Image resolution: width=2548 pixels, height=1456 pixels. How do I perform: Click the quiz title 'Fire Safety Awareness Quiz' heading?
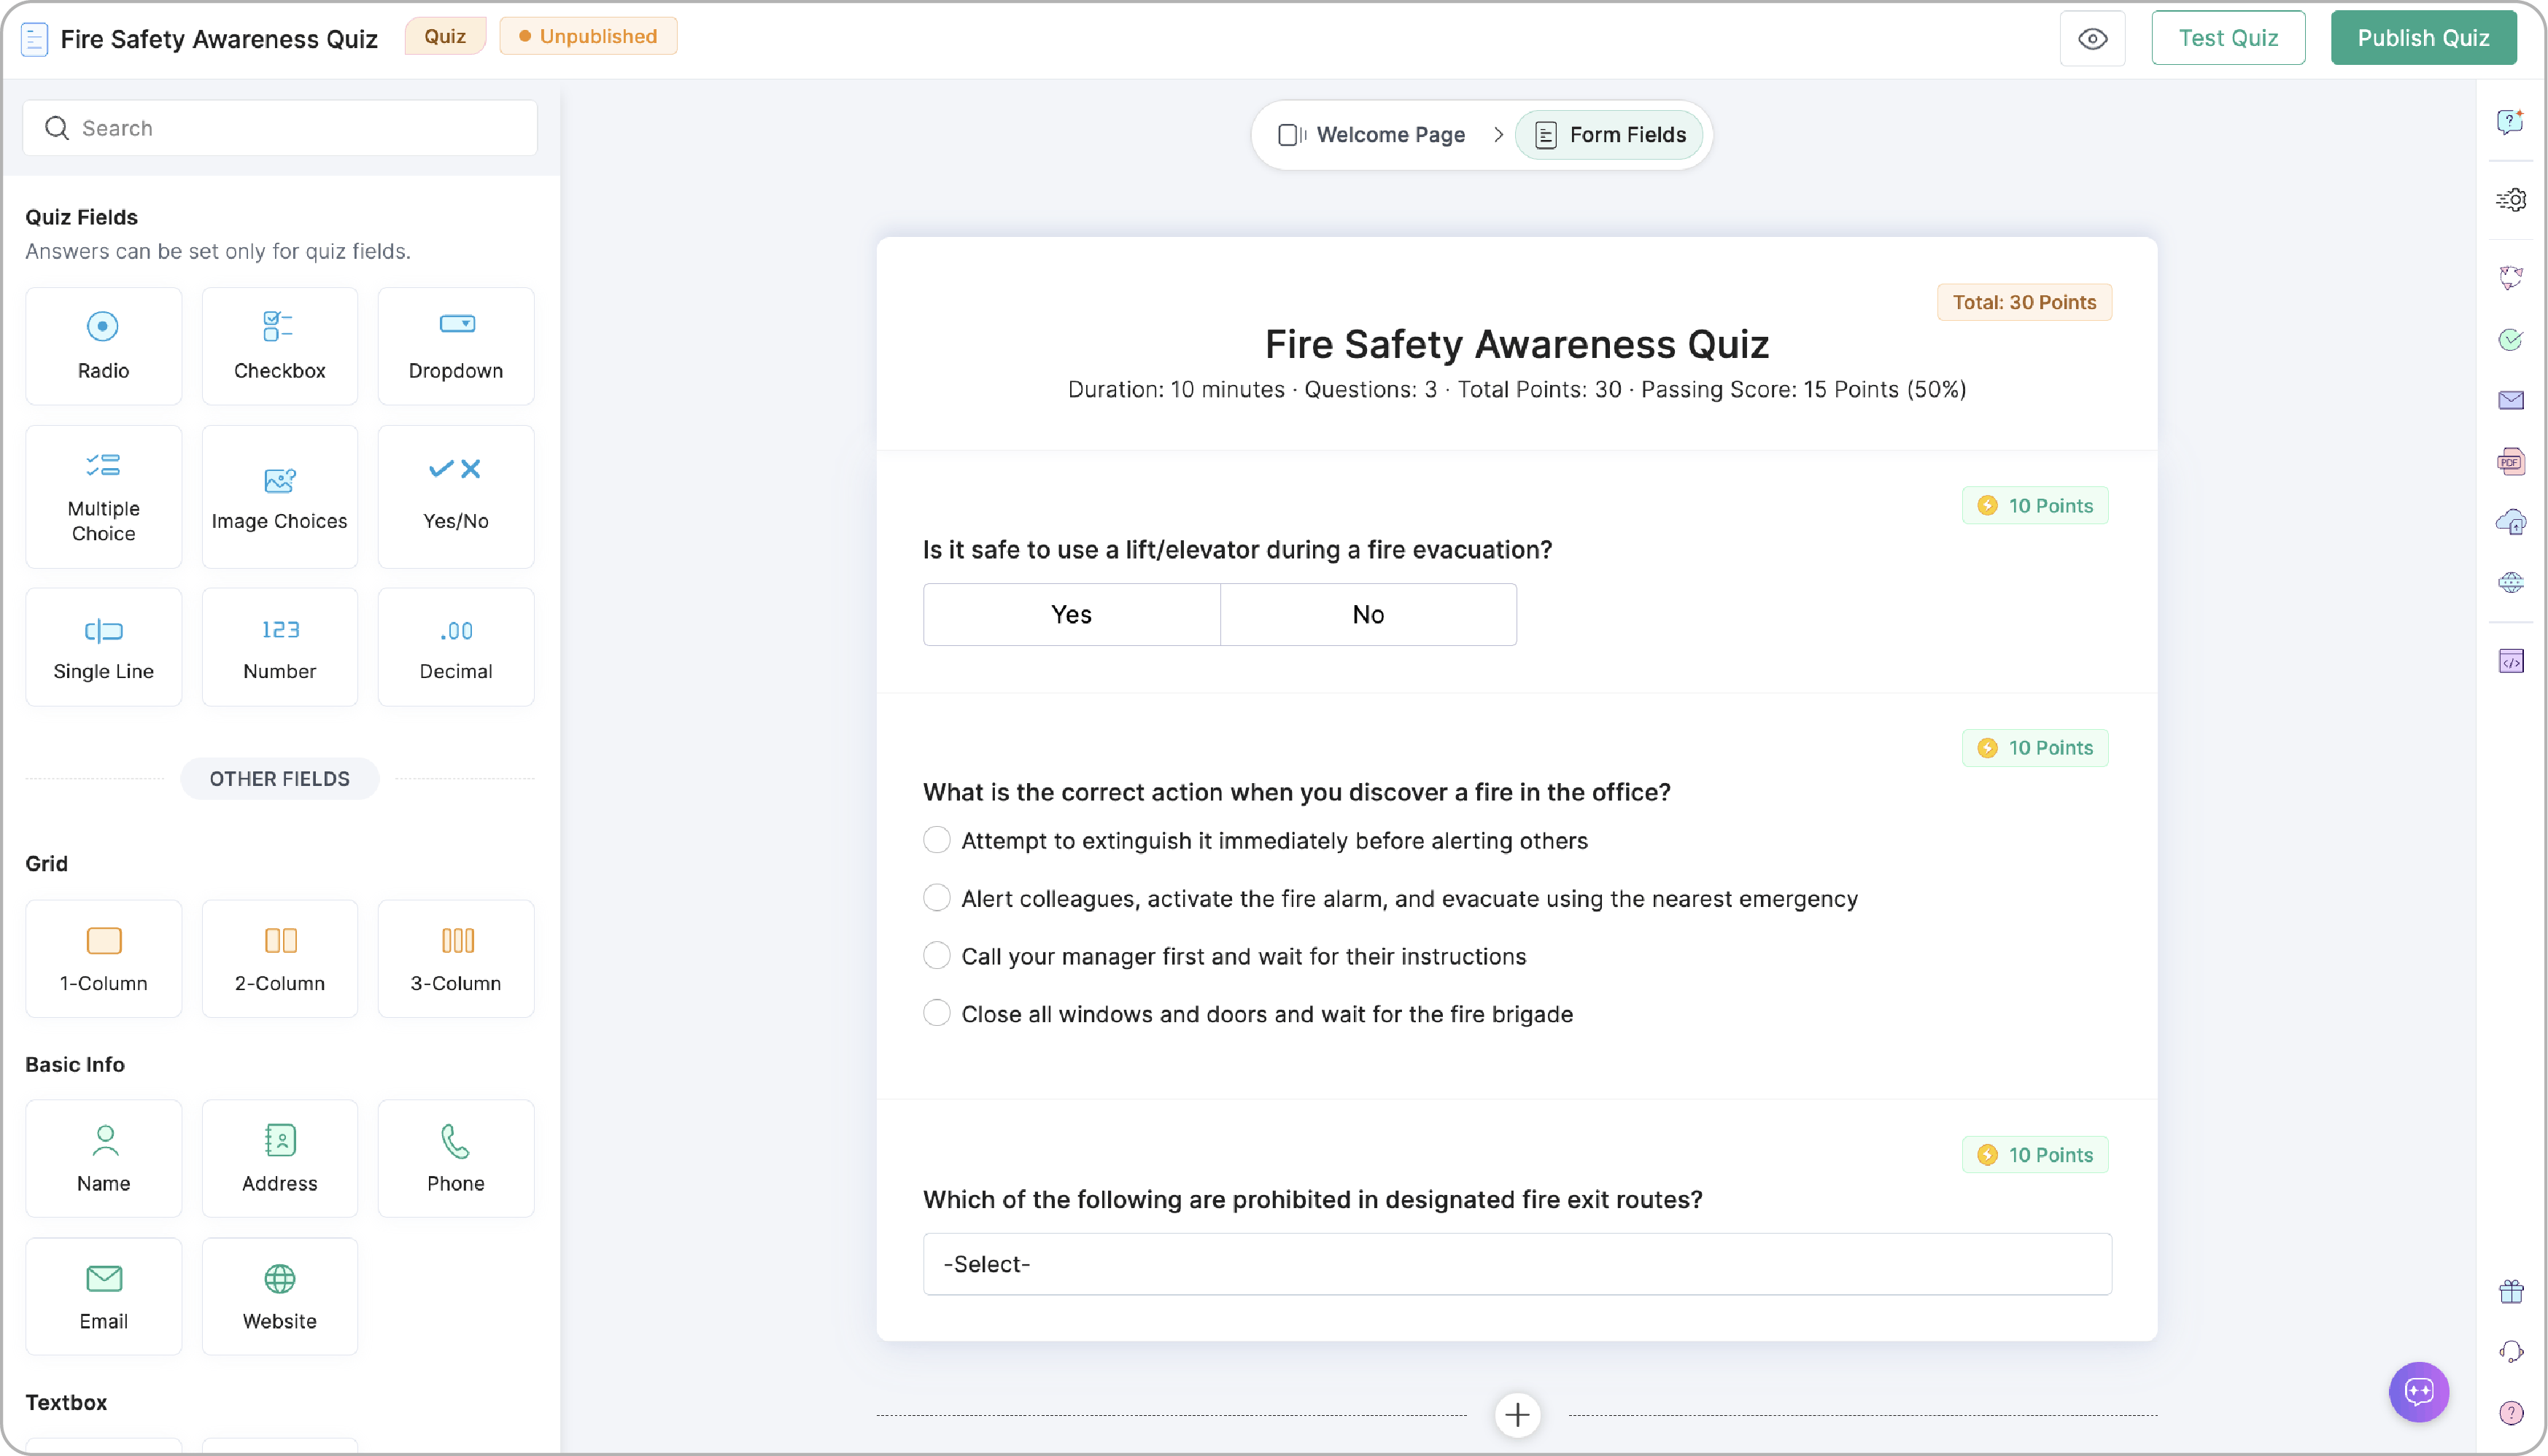click(x=1517, y=344)
